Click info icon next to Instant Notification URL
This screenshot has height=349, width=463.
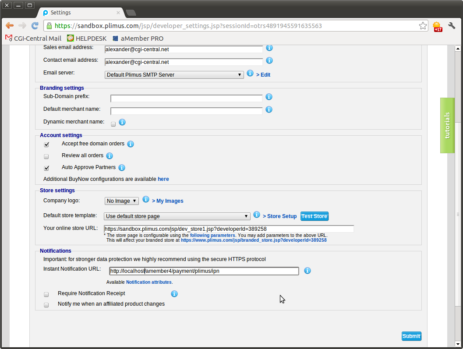(x=307, y=271)
